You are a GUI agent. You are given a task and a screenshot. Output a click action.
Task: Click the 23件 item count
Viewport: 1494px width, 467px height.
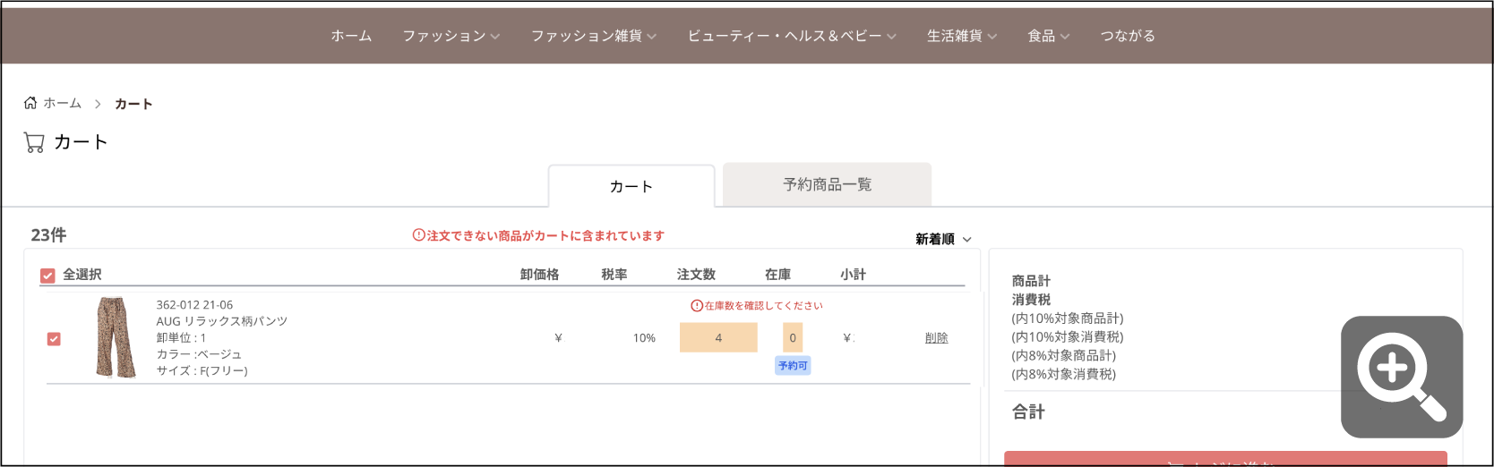[48, 235]
